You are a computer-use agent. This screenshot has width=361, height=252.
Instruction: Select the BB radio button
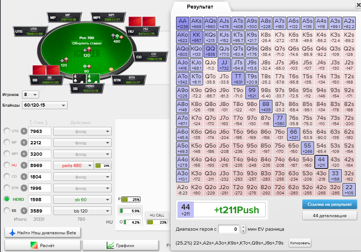[x=7, y=210]
